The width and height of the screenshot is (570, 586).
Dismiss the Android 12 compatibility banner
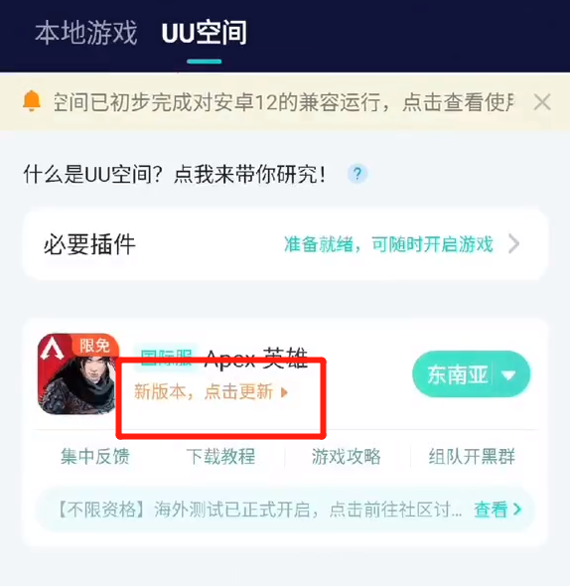[542, 102]
